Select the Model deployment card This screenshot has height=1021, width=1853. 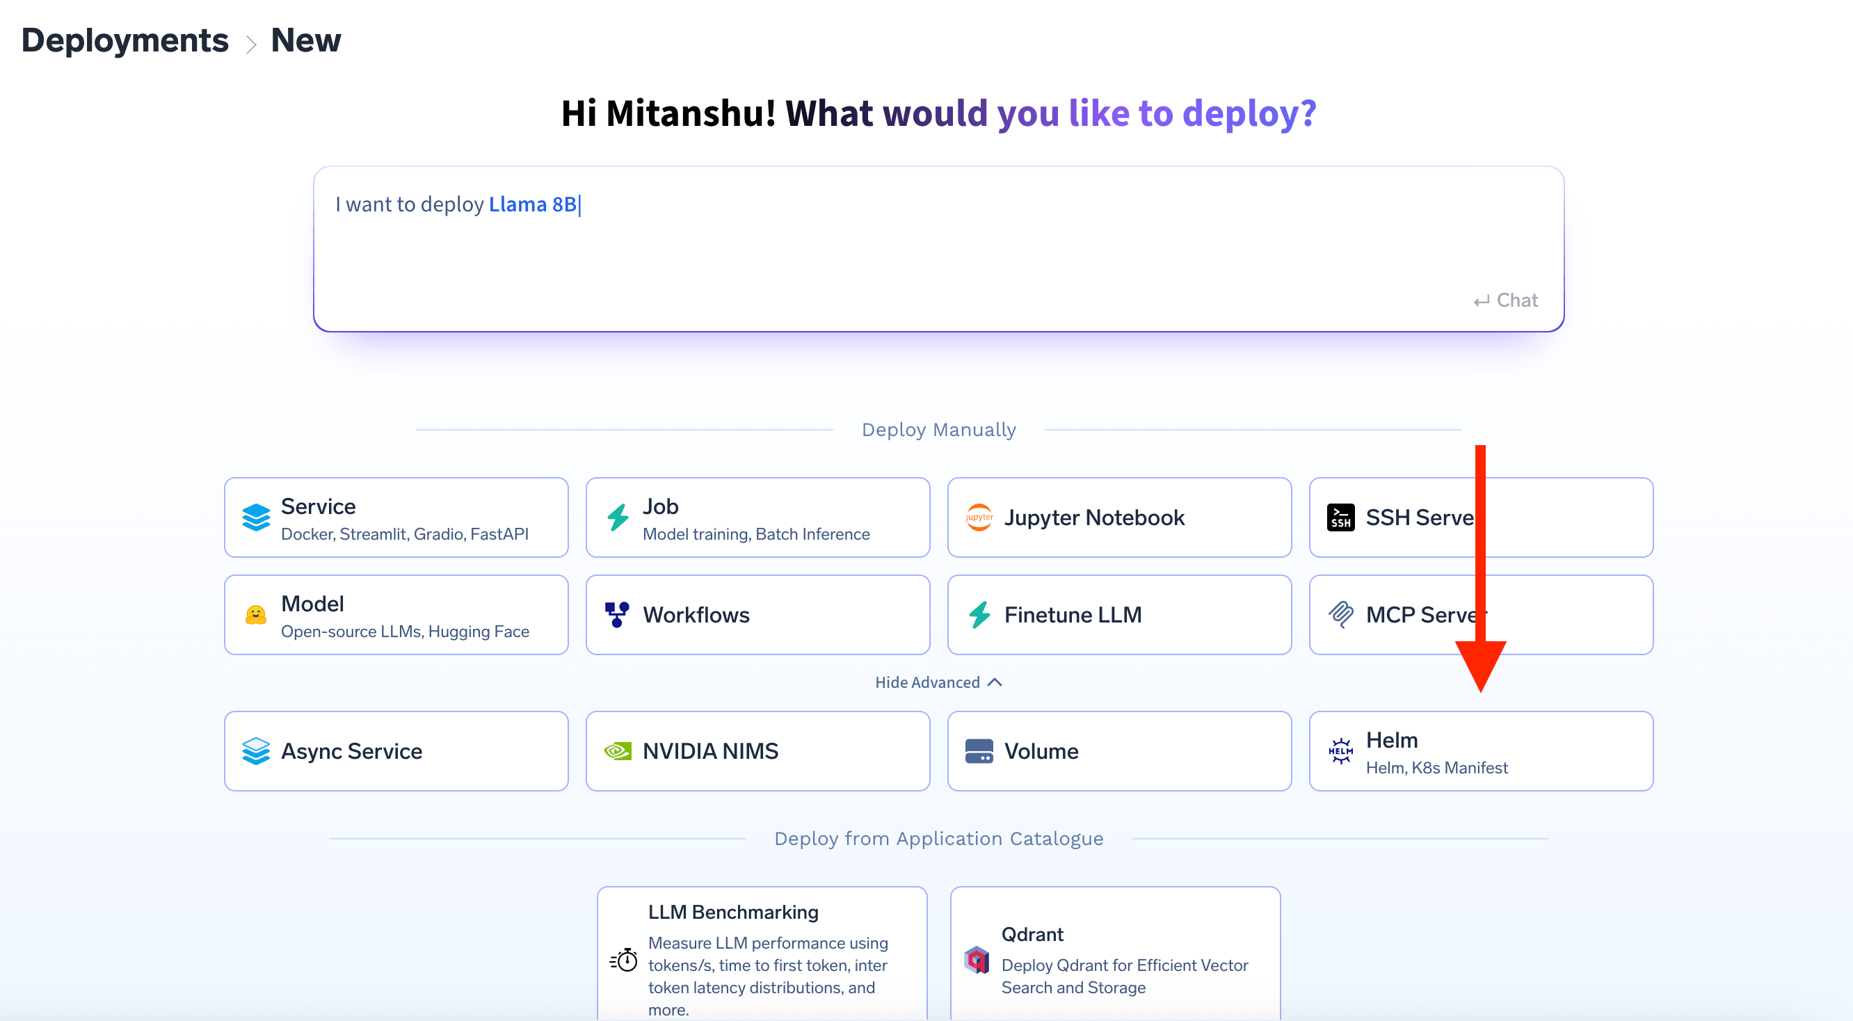pyautogui.click(x=396, y=615)
